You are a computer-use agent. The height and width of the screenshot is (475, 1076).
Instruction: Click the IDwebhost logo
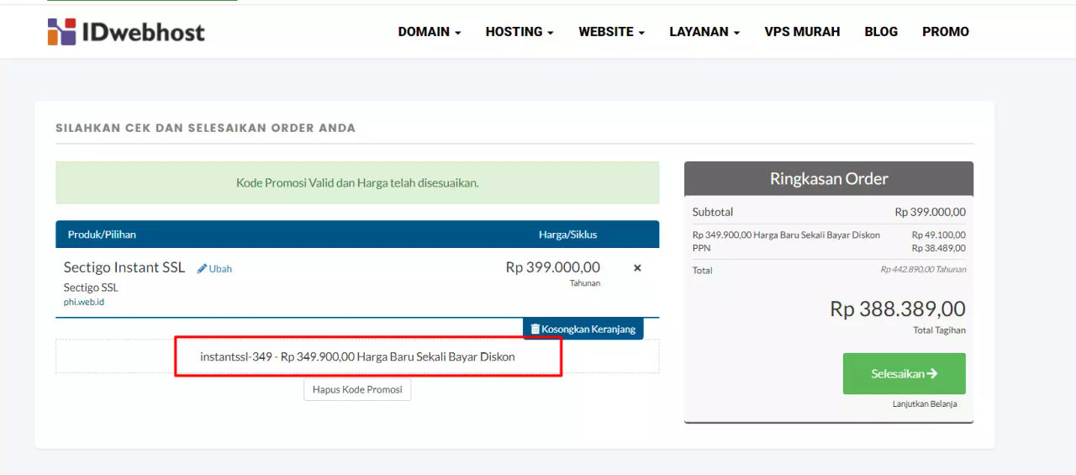(126, 32)
